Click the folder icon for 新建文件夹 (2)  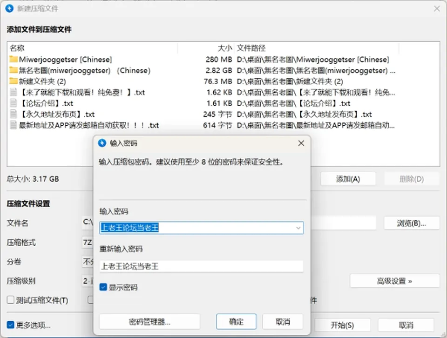14,81
